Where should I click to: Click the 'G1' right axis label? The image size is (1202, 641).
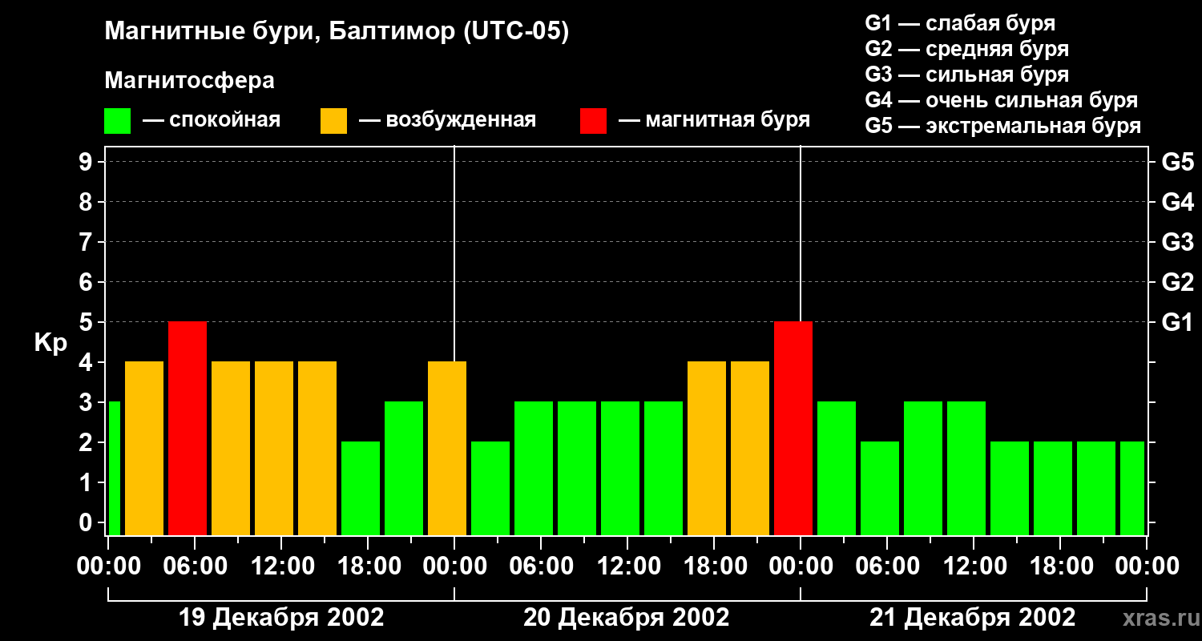coord(1177,322)
